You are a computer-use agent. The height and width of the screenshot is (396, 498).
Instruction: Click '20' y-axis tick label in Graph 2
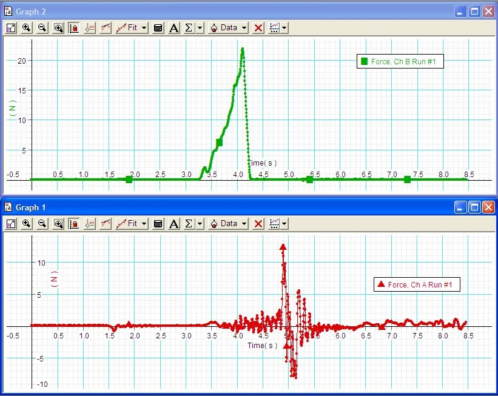pyautogui.click(x=22, y=61)
